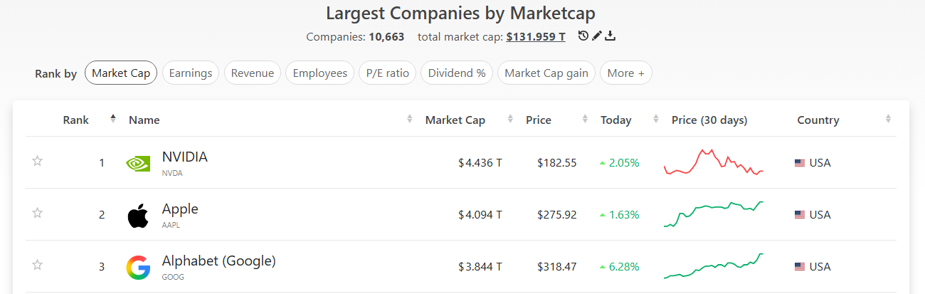The width and height of the screenshot is (925, 294).
Task: Click the download icon beside market cap
Action: [610, 36]
